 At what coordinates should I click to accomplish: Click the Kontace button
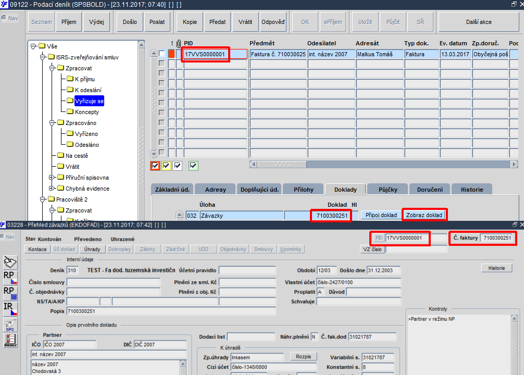(38, 249)
